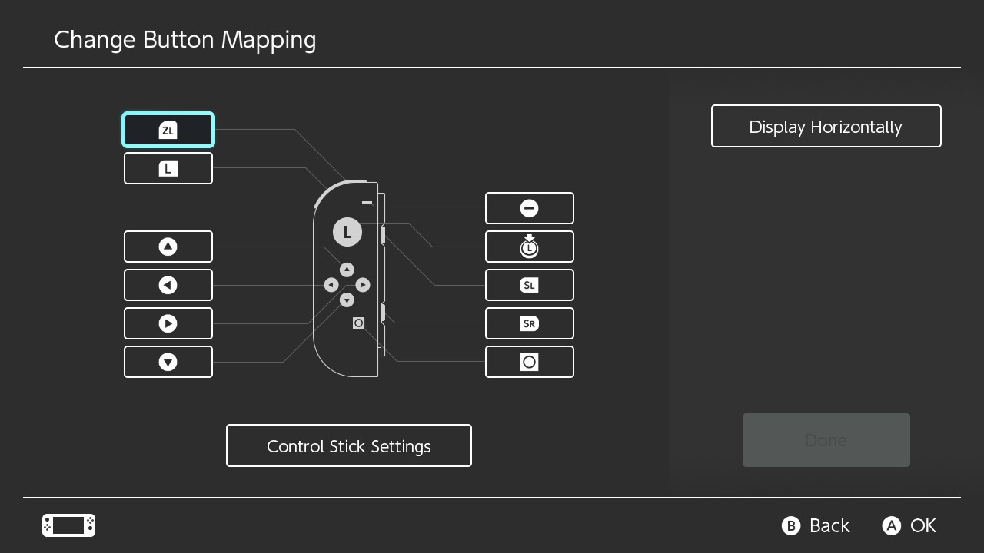Pick the Down directional button mapping box
The height and width of the screenshot is (553, 984).
168,362
